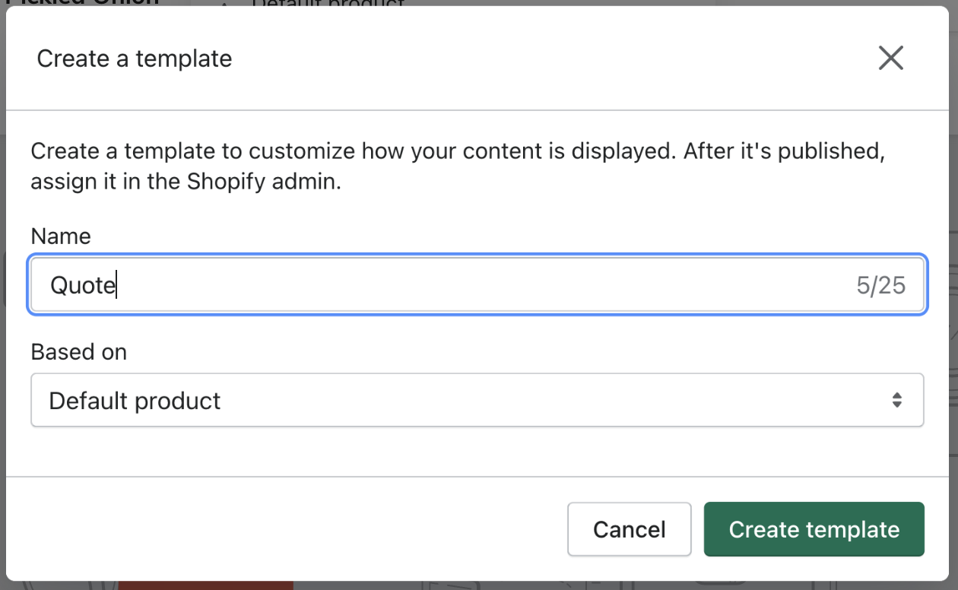Click the Create template button
This screenshot has width=958, height=590.
[x=814, y=529]
